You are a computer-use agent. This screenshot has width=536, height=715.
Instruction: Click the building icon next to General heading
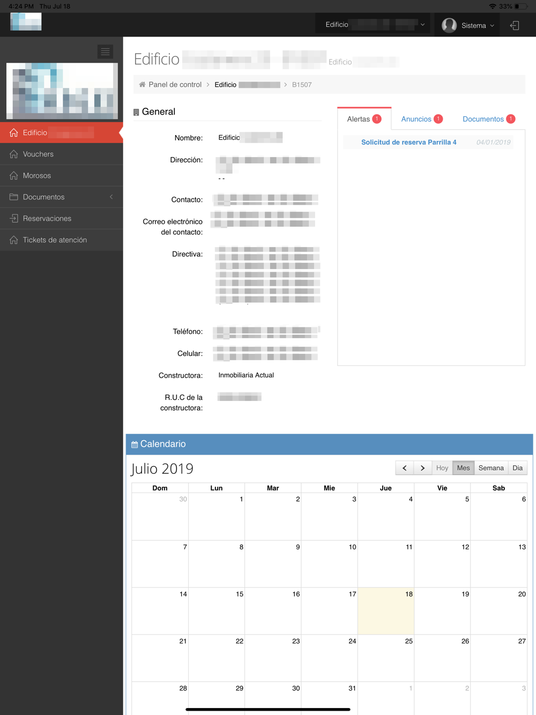[136, 112]
